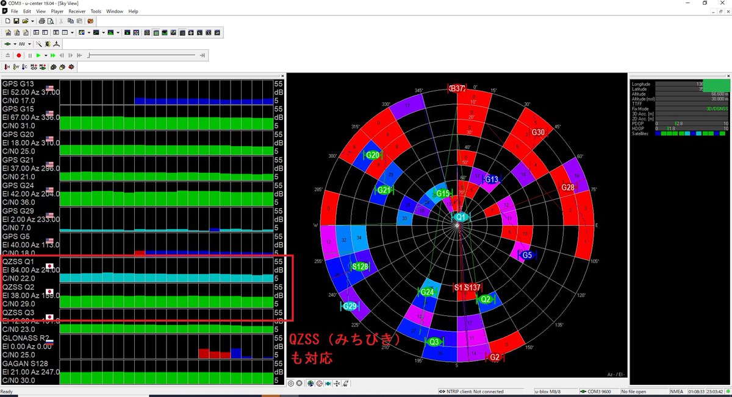Expand the serial port connection dropdown
The width and height of the screenshot is (732, 397).
pyautogui.click(x=15, y=44)
